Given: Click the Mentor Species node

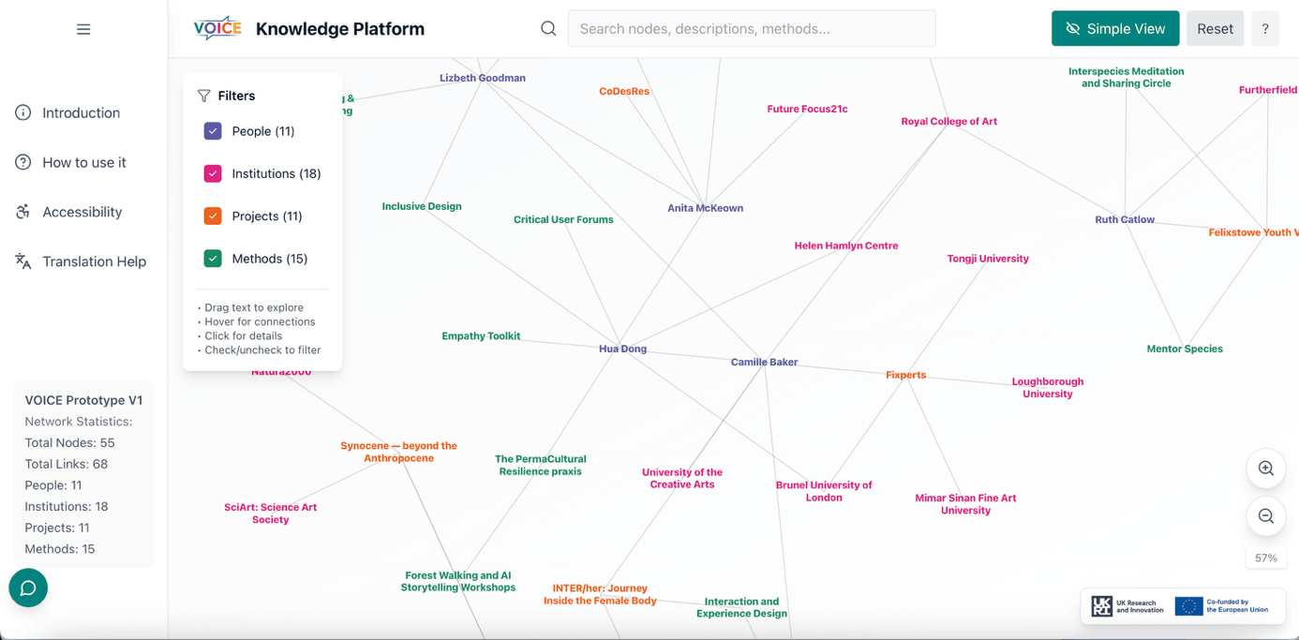Looking at the screenshot, I should tap(1185, 349).
